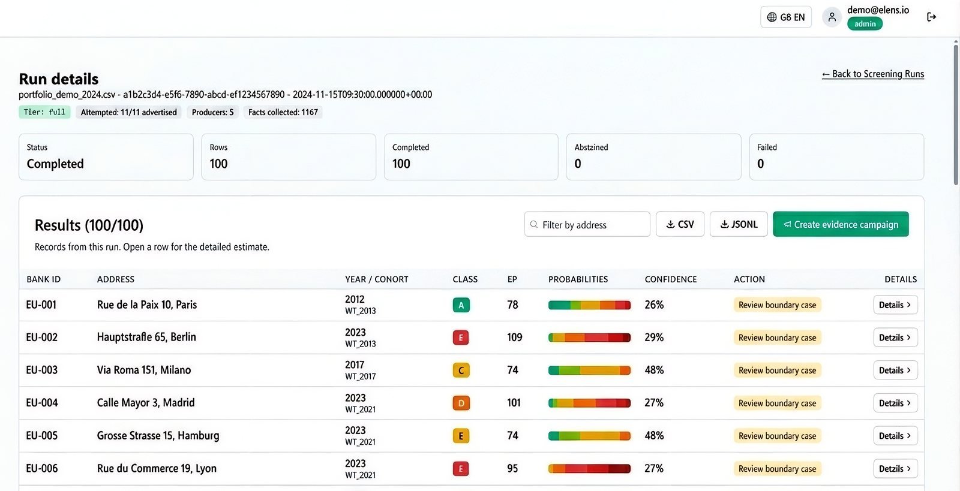Click the demo@elens.io account name

(878, 10)
